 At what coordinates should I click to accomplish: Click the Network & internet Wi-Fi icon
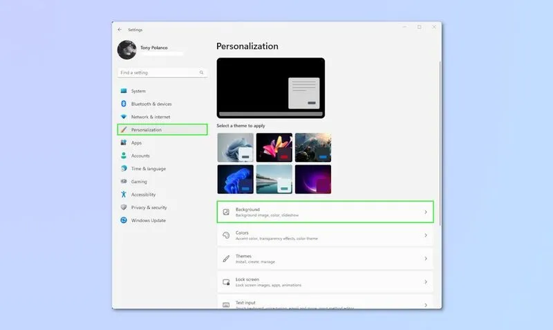[124, 116]
